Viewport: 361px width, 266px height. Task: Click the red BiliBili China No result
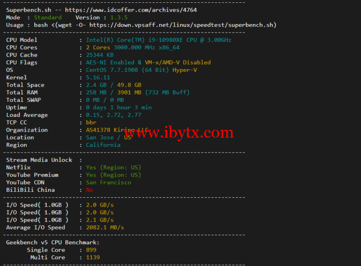click(x=89, y=190)
